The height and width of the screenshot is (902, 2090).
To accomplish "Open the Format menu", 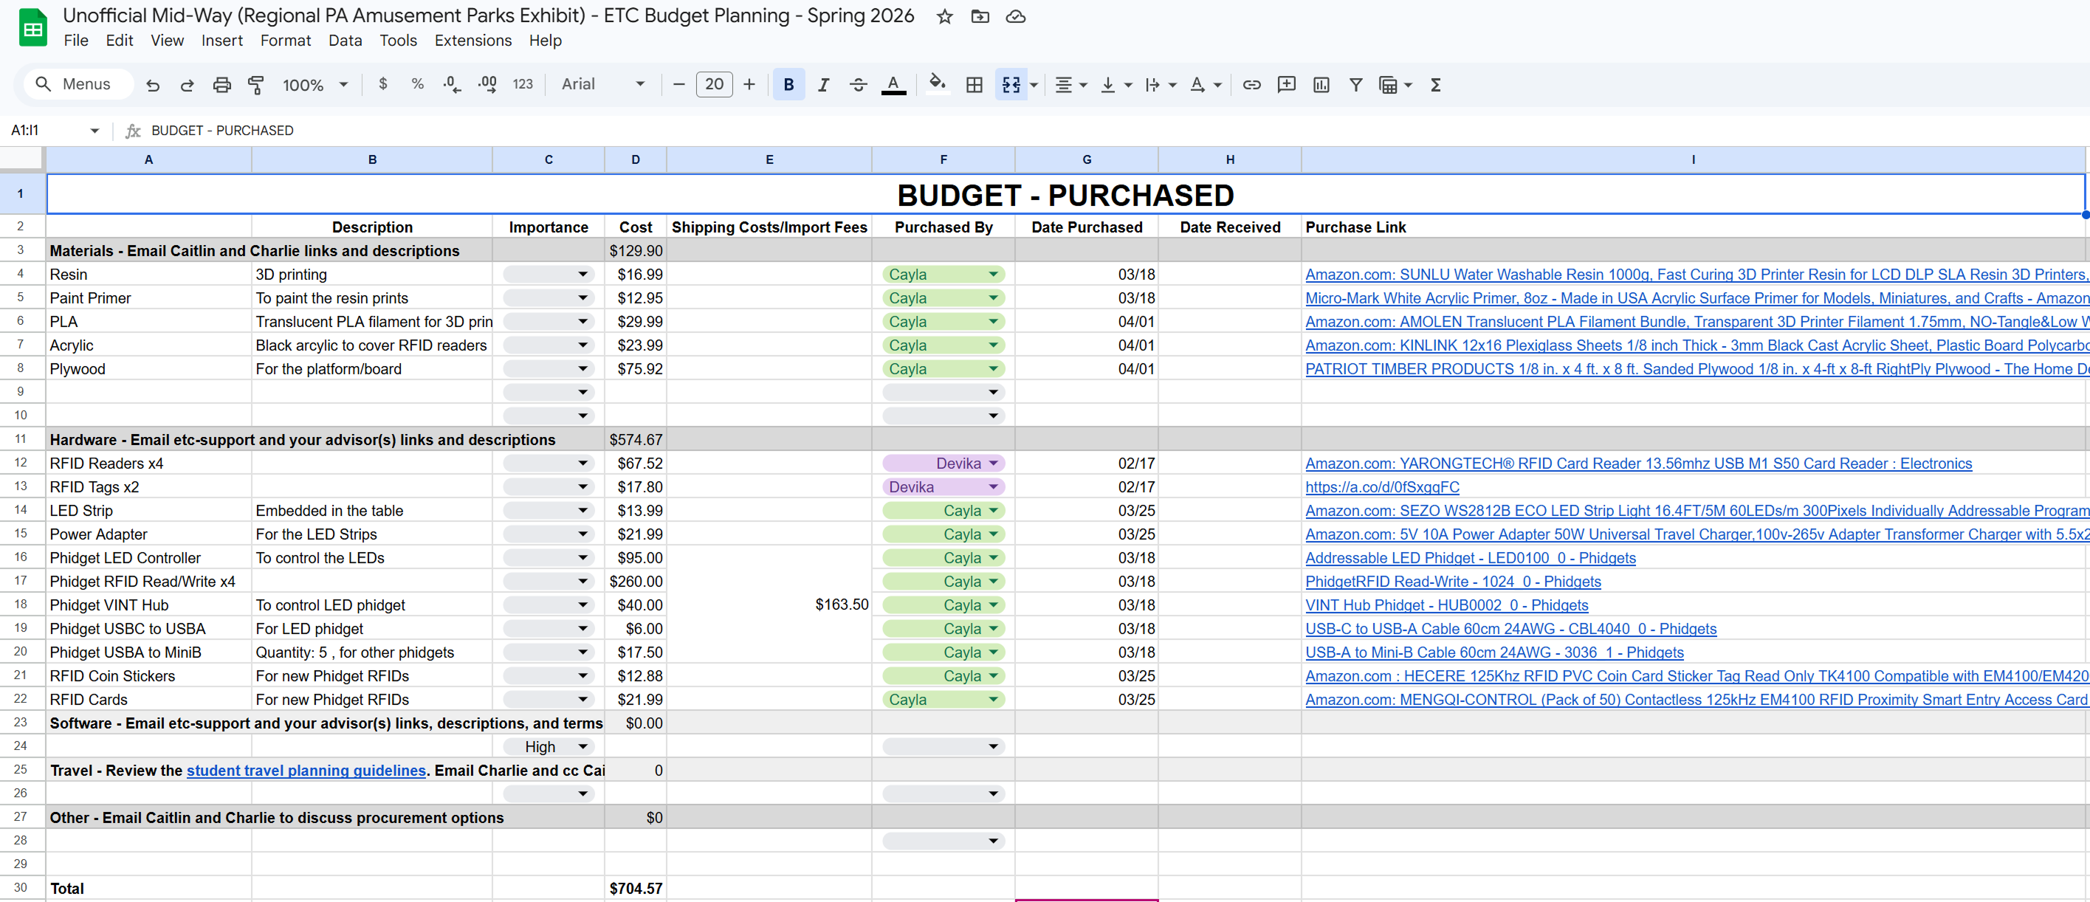I will tap(285, 41).
